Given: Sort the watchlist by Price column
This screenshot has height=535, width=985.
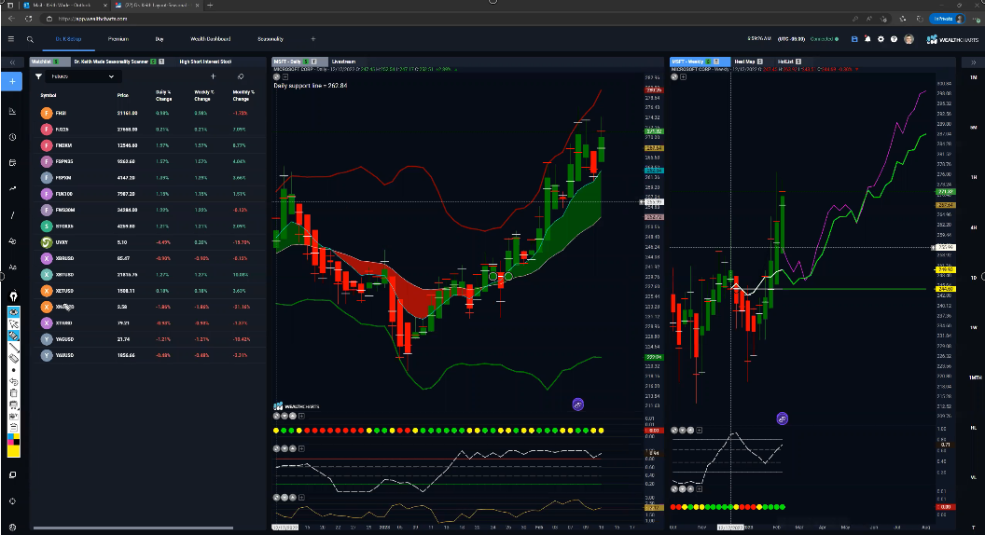Looking at the screenshot, I should [x=123, y=95].
